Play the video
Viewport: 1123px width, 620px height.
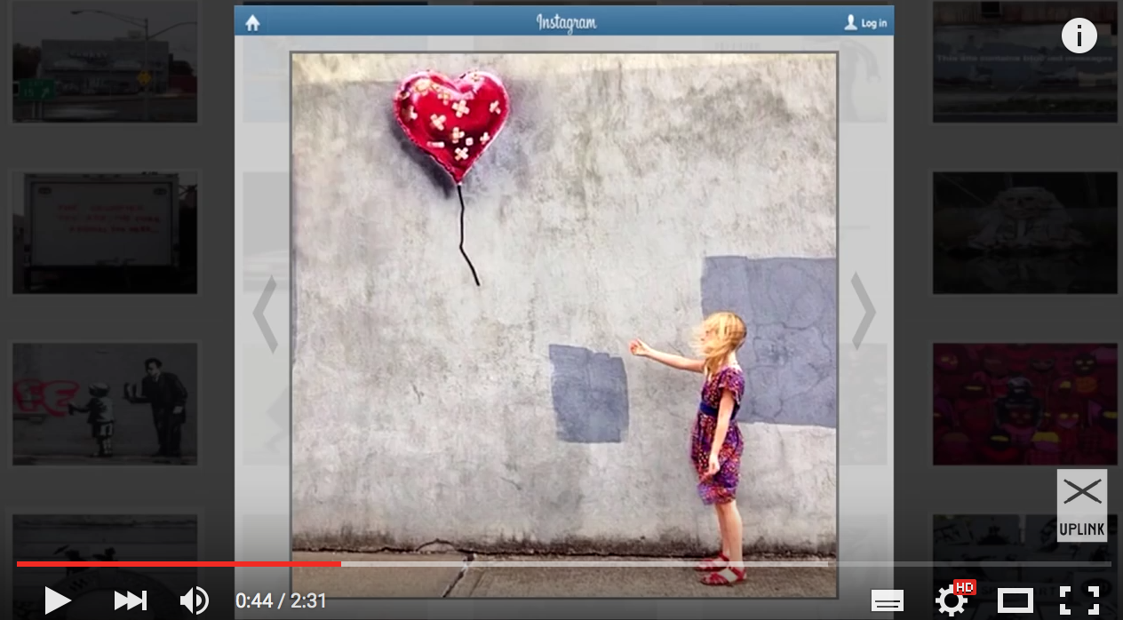point(58,600)
